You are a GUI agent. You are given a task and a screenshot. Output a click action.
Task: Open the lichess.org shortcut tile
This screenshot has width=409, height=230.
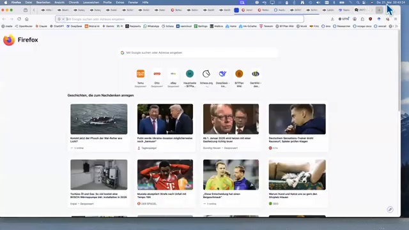point(206,74)
